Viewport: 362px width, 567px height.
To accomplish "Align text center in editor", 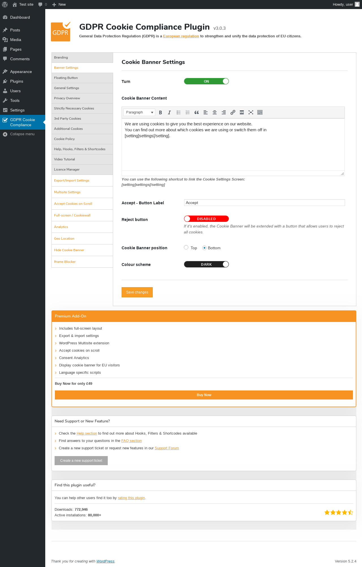I will pyautogui.click(x=215, y=112).
